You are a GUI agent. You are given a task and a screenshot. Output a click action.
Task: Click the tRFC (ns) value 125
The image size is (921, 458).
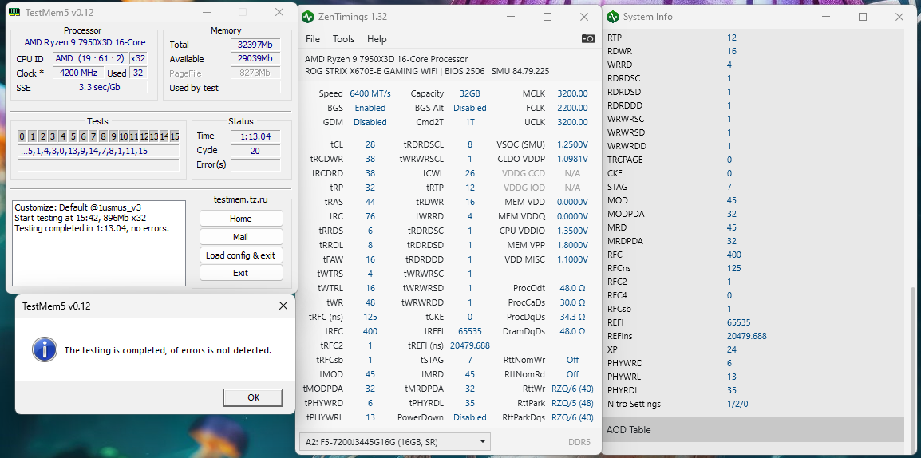pos(370,317)
